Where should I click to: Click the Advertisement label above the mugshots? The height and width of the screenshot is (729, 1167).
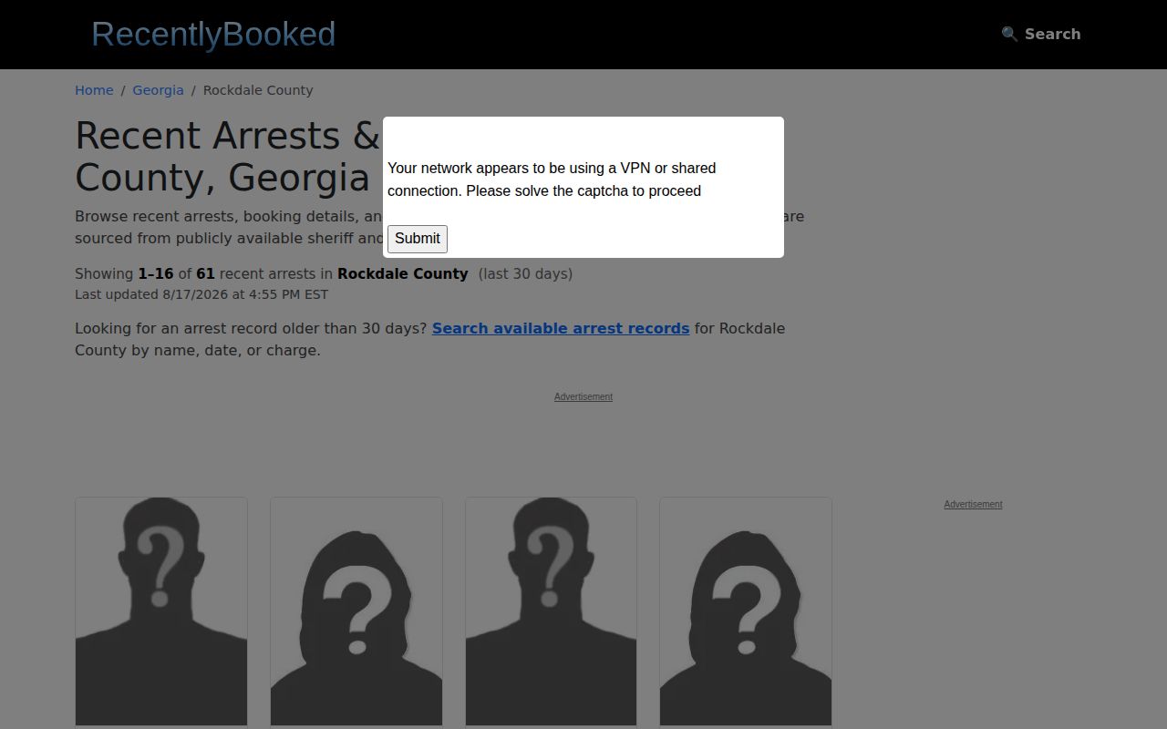(x=583, y=396)
